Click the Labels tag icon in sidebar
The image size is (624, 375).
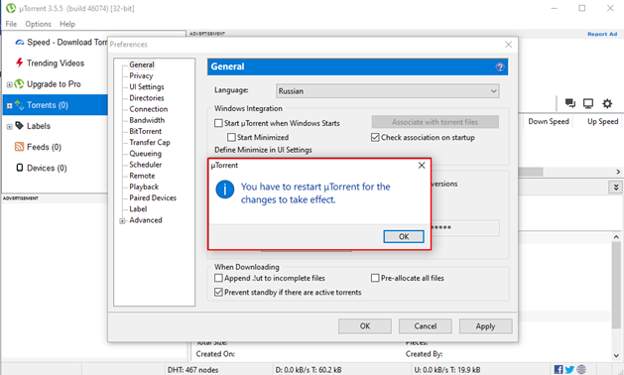(19, 126)
